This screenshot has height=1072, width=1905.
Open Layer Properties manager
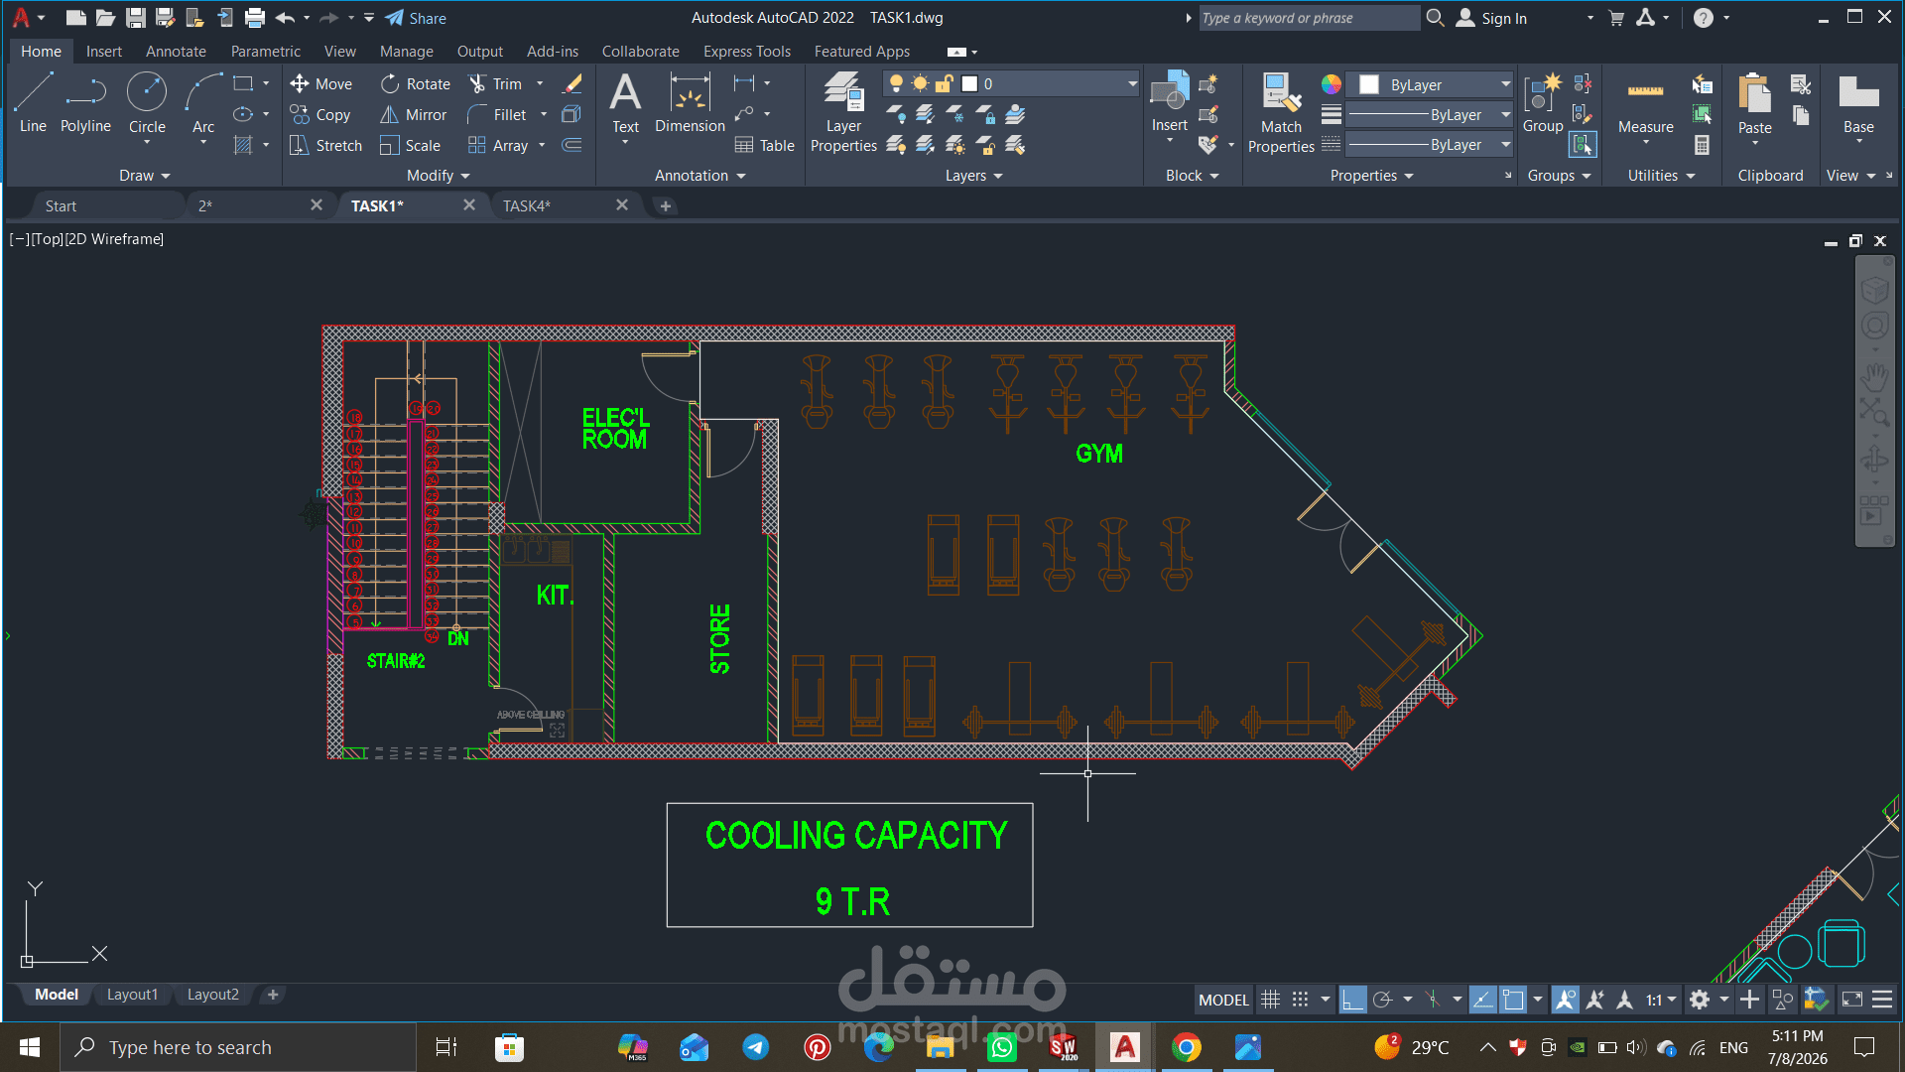(x=843, y=112)
